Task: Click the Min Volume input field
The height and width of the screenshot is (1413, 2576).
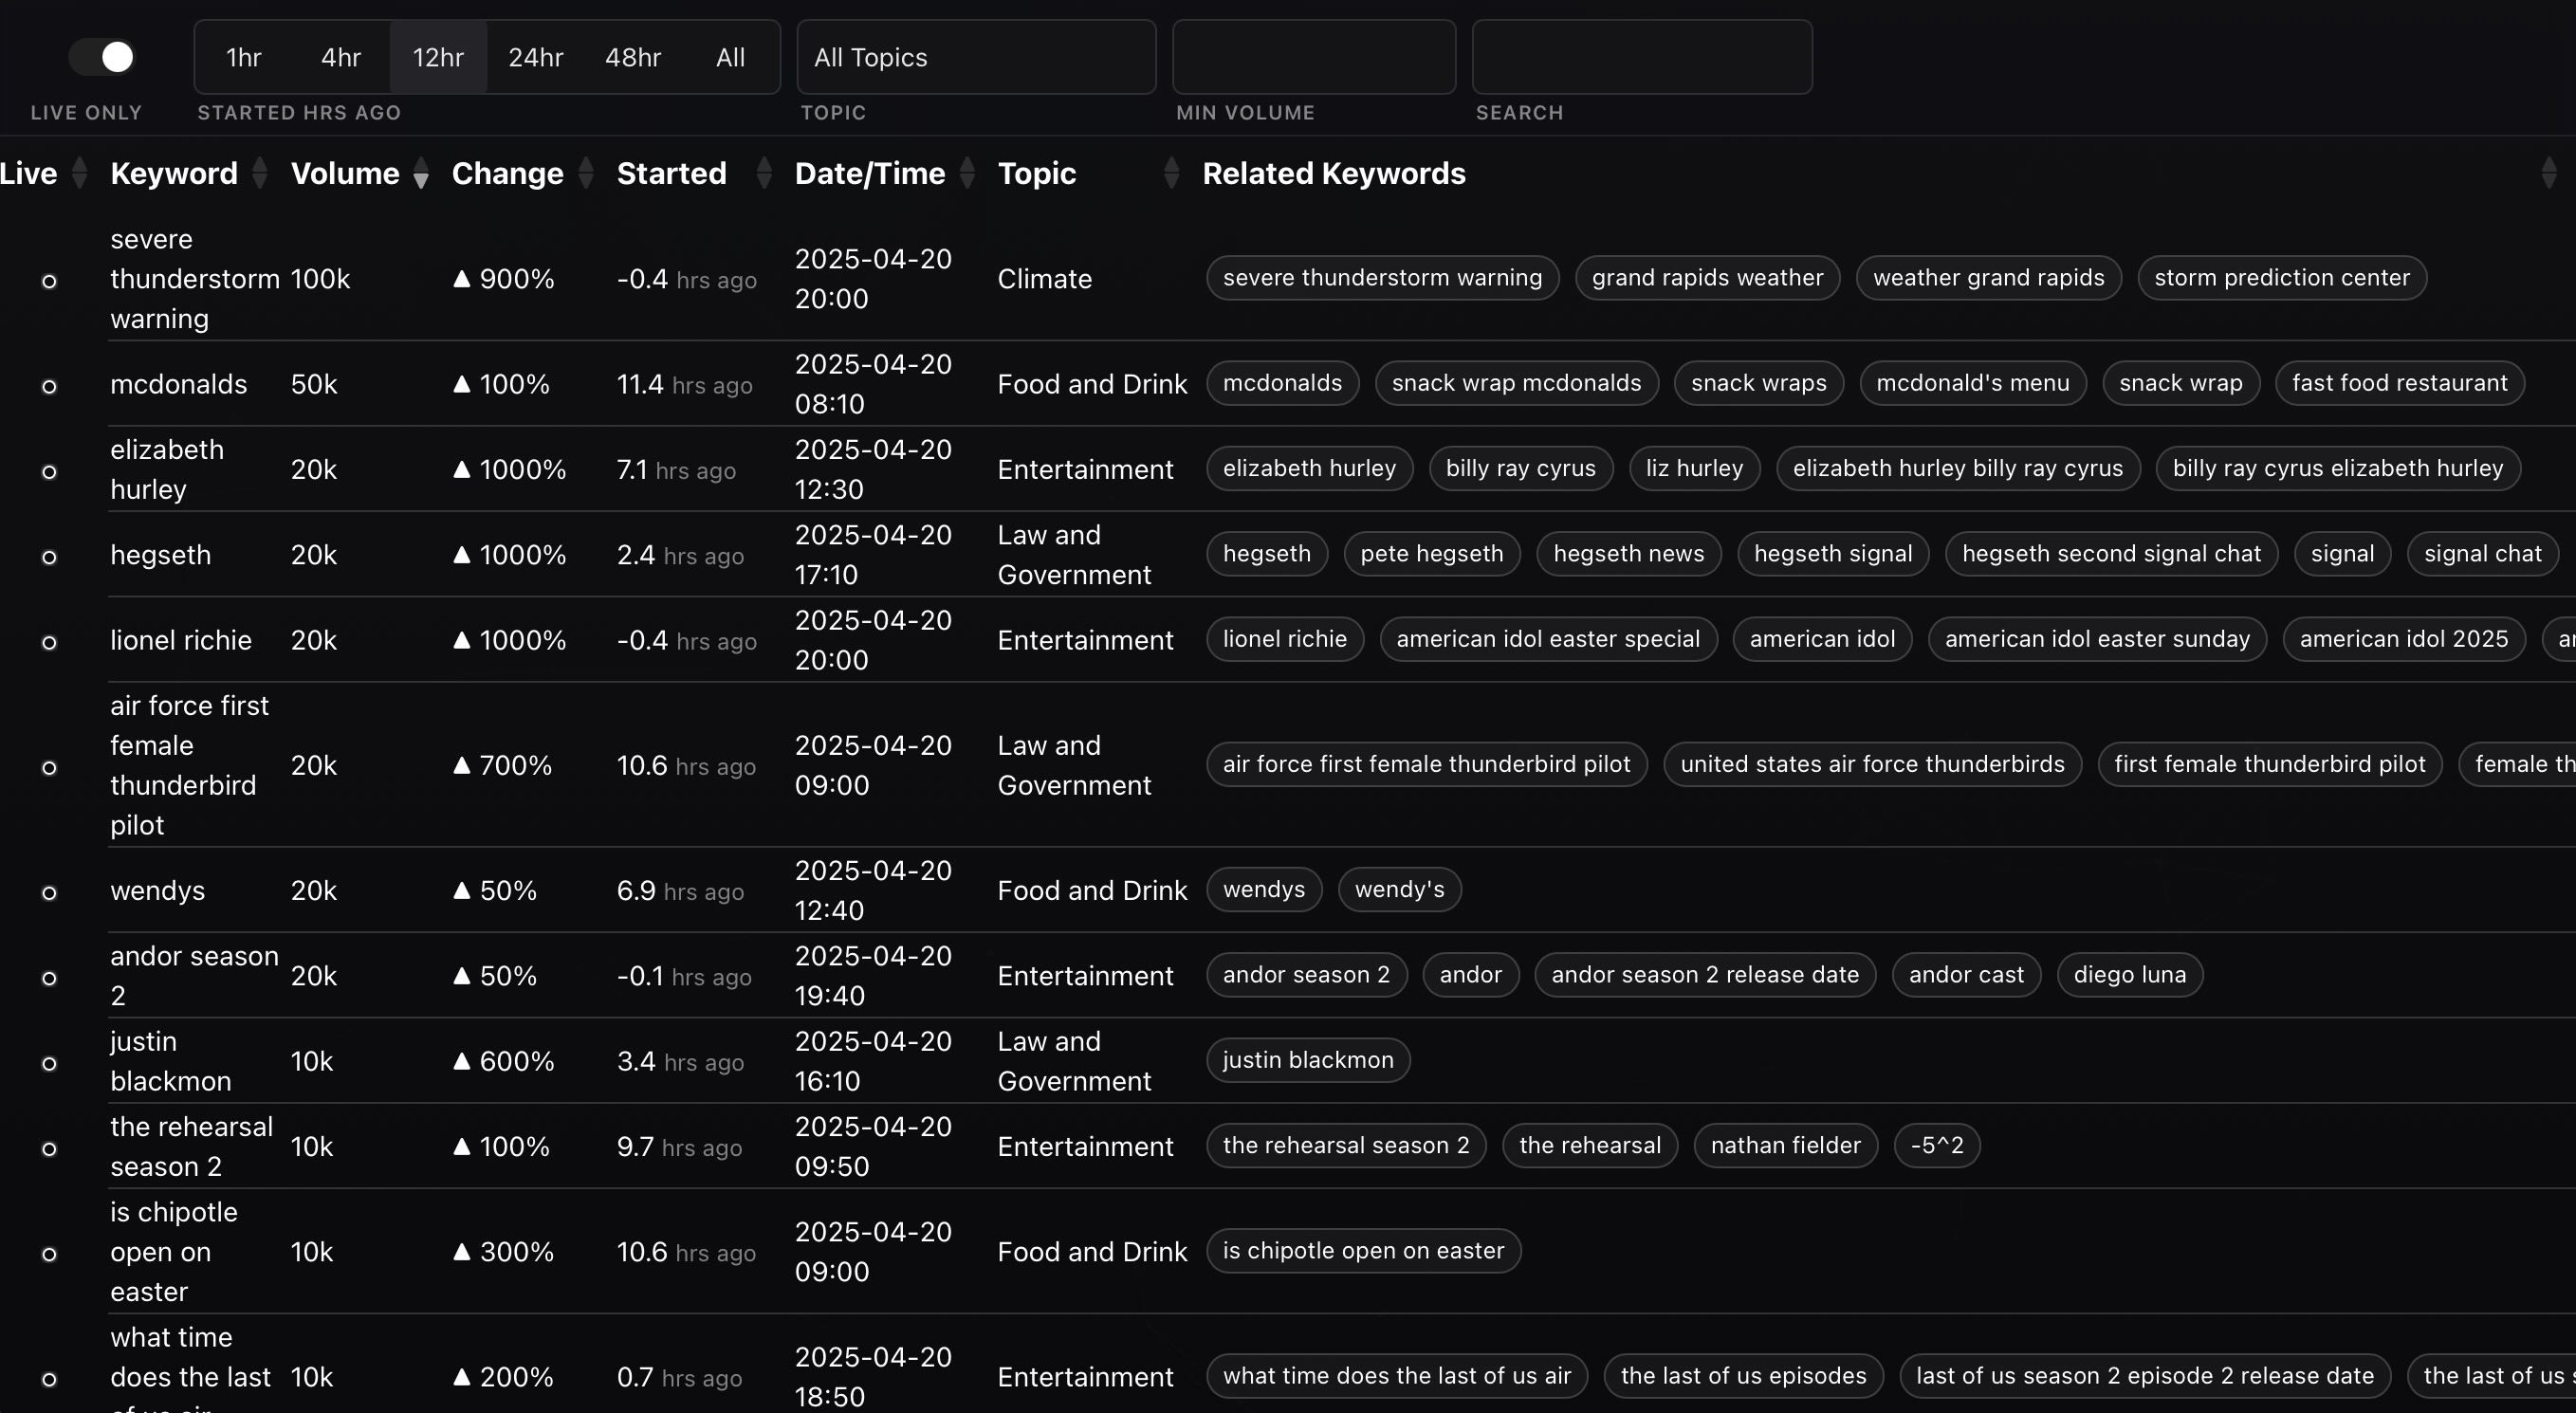Action: click(x=1313, y=57)
